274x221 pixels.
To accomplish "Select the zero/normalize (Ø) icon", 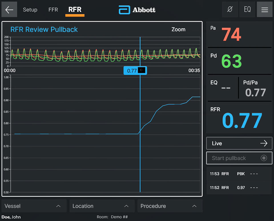I will pyautogui.click(x=230, y=9).
